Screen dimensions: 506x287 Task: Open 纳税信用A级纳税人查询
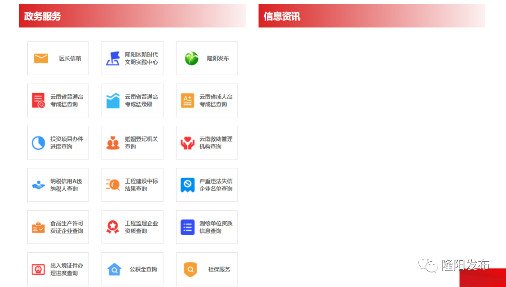58,184
